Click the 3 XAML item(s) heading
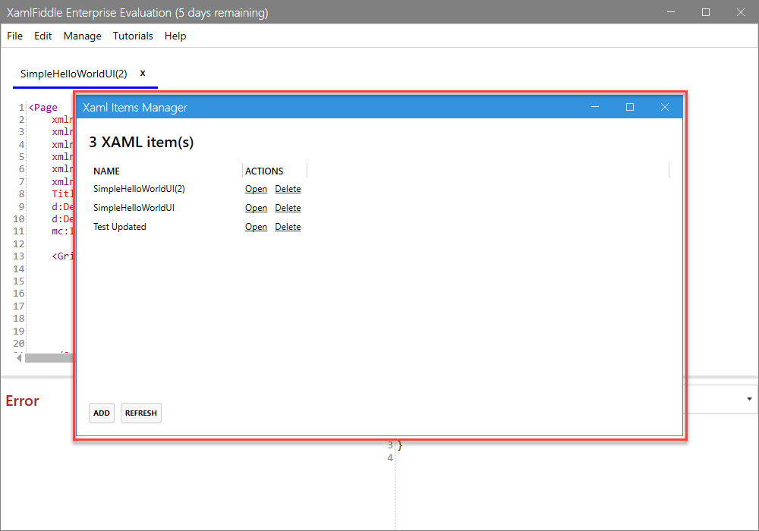759x531 pixels. 141,142
